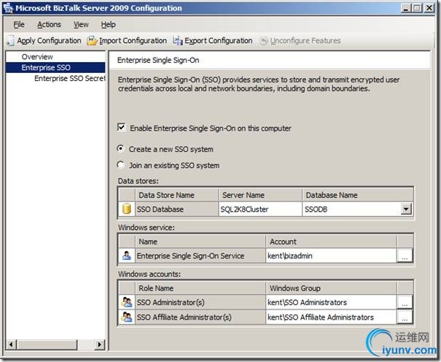Screen dimensions: 441x362
Task: Click the SSODB database name field
Action: (x=351, y=209)
